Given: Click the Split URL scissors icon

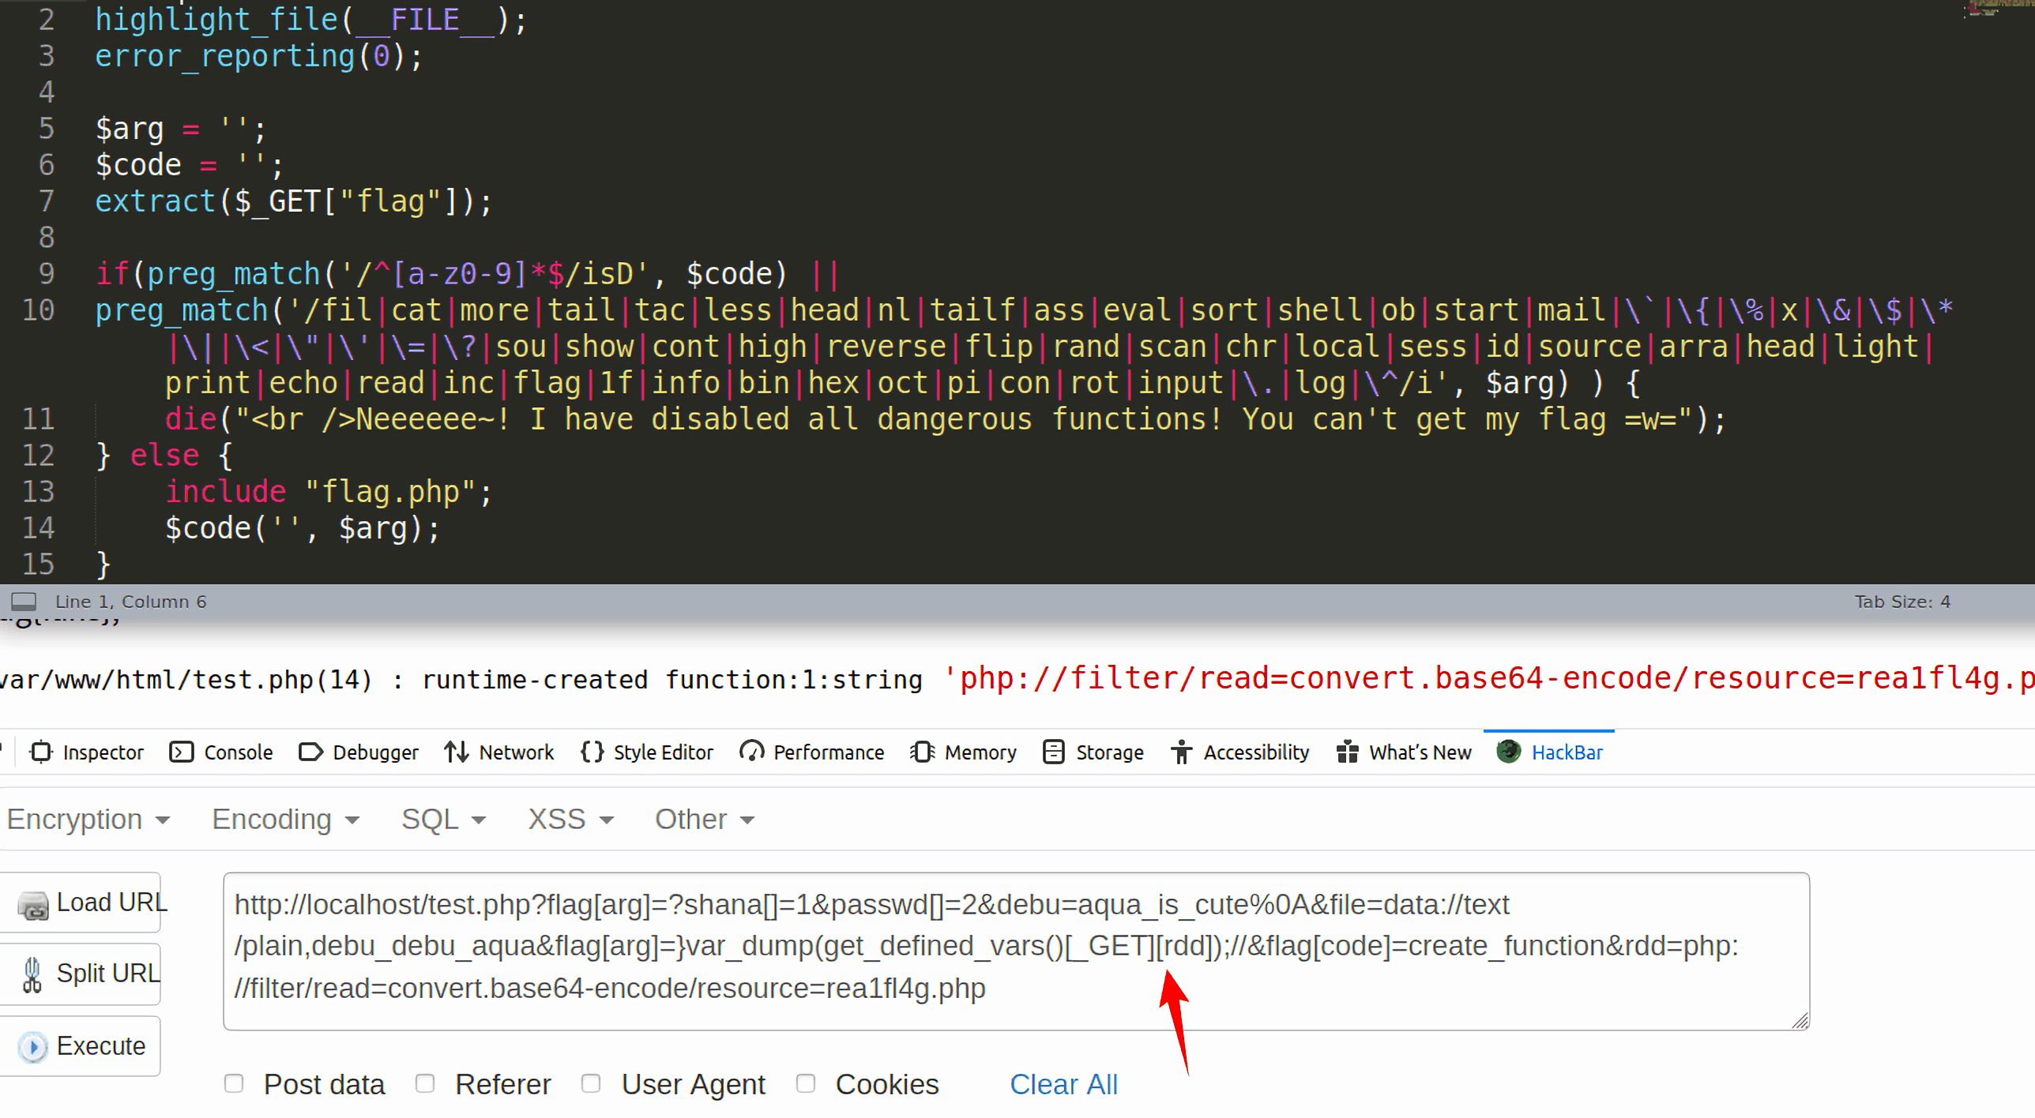Looking at the screenshot, I should (32, 974).
